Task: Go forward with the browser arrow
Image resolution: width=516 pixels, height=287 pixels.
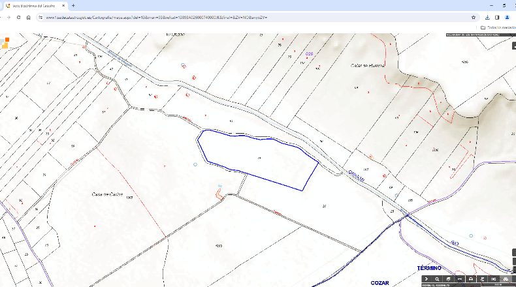Action: 8,18
